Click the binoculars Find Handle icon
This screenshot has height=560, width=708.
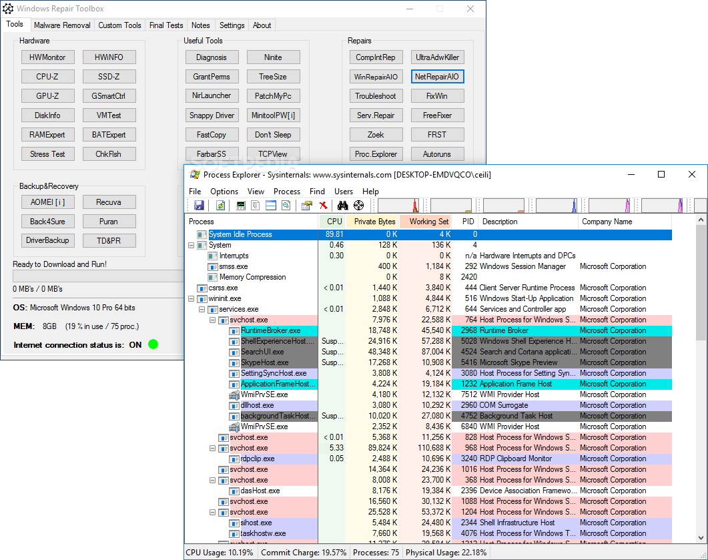pyautogui.click(x=343, y=206)
